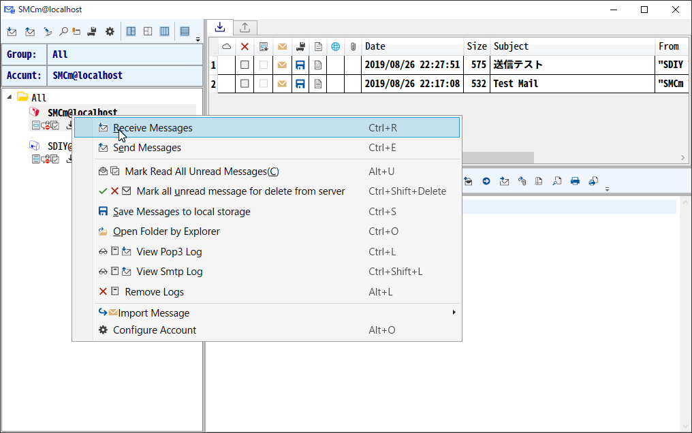Click the find-in-document icon in preview toolbar
The image size is (692, 433).
[x=557, y=181]
